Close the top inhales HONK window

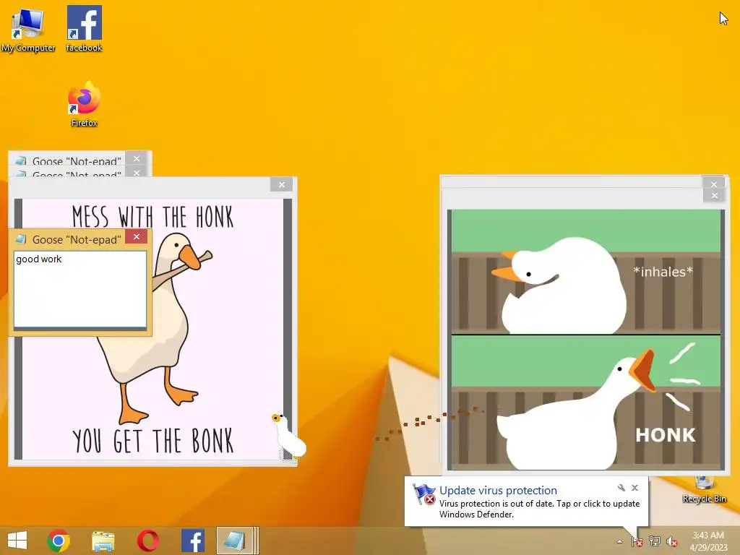pos(713,184)
